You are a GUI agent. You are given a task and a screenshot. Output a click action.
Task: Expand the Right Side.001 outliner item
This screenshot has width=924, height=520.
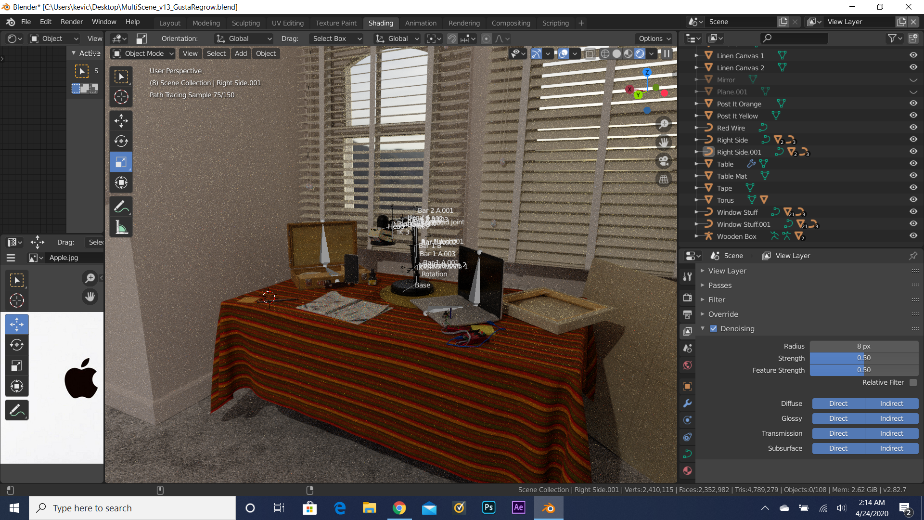point(696,152)
